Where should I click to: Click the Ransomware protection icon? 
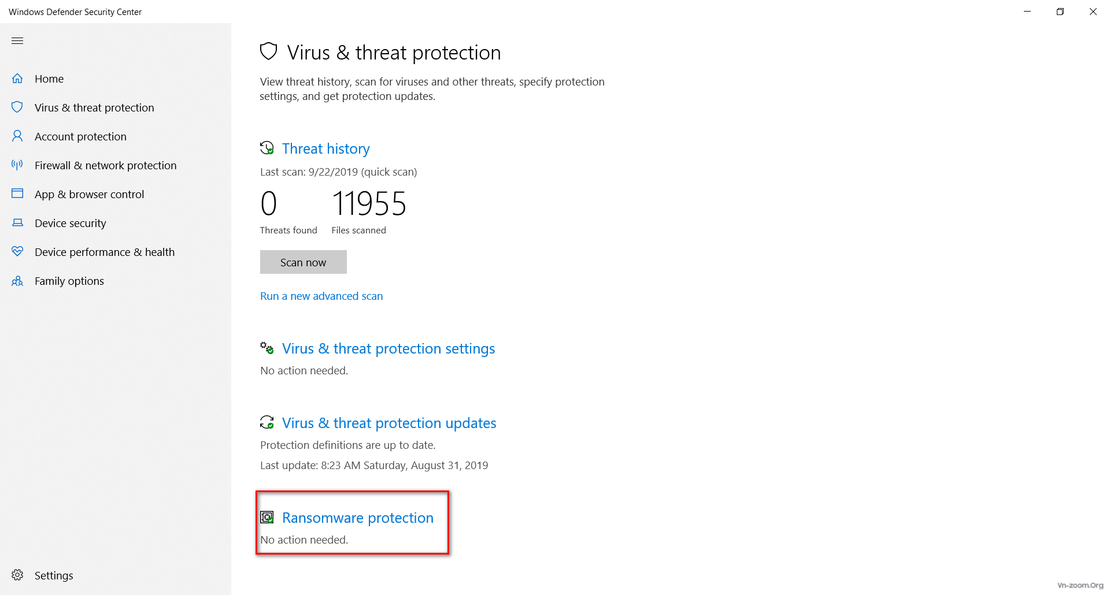pos(267,518)
